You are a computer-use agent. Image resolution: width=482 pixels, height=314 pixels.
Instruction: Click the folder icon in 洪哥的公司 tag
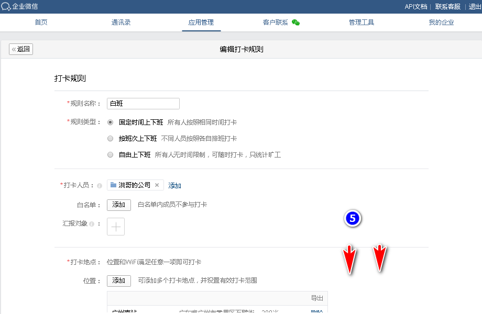[x=114, y=185]
